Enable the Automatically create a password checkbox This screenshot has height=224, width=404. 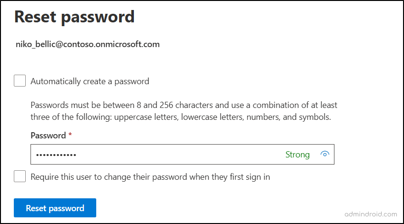coord(20,81)
